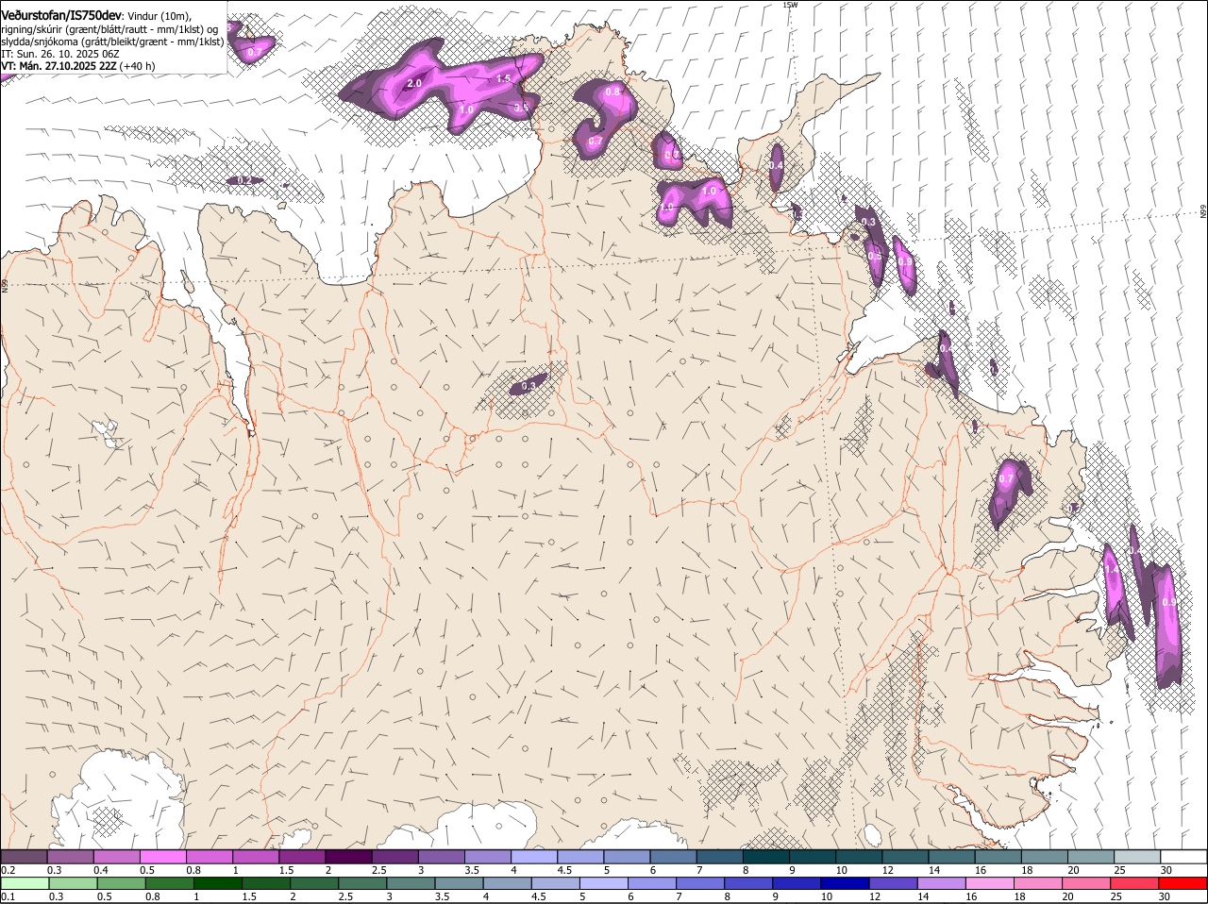Click the 'slydda/snjókoma' legend description line
Image resolution: width=1208 pixels, height=904 pixels.
point(112,42)
